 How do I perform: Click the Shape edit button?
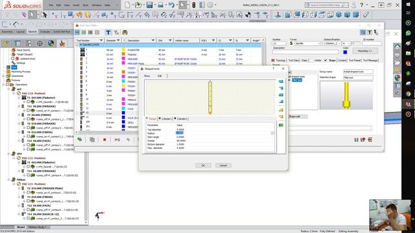pos(298,116)
